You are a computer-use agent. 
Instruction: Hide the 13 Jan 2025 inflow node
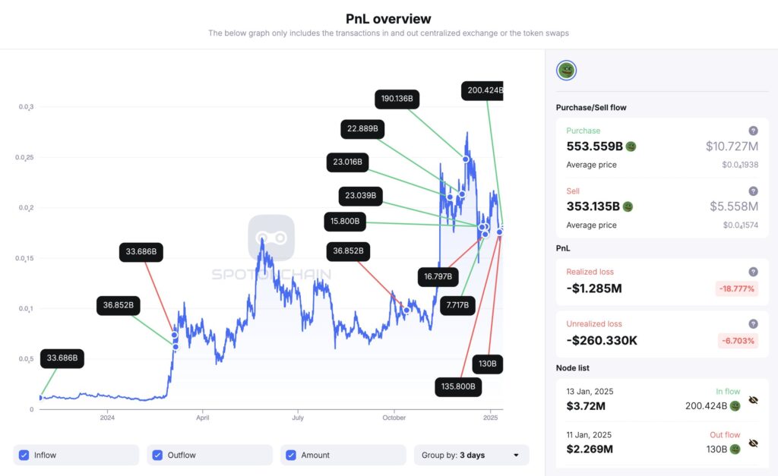pos(753,399)
